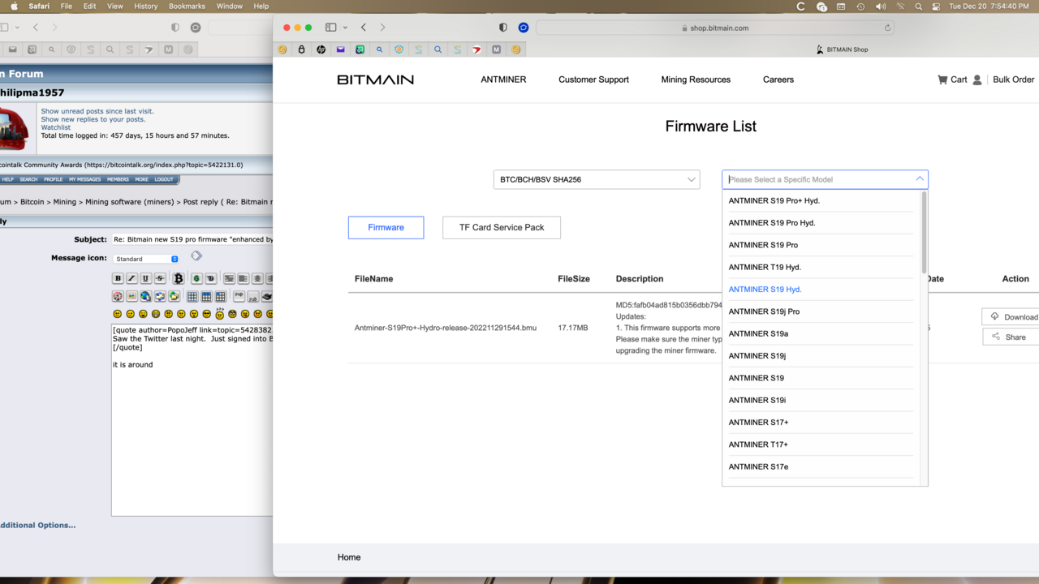Open Safari File menu
The height and width of the screenshot is (584, 1039).
coord(67,6)
